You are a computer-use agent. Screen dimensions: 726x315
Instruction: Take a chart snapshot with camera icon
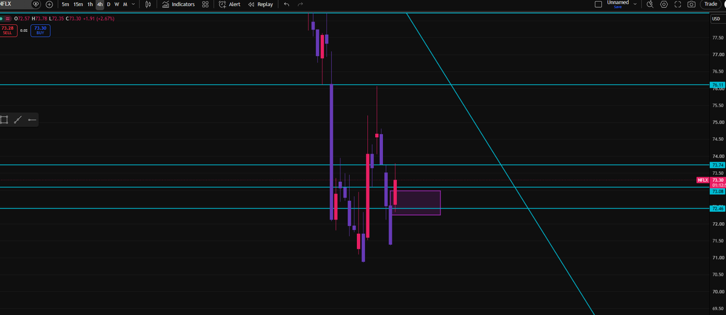click(692, 4)
